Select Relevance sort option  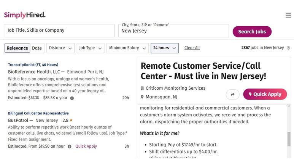17,48
